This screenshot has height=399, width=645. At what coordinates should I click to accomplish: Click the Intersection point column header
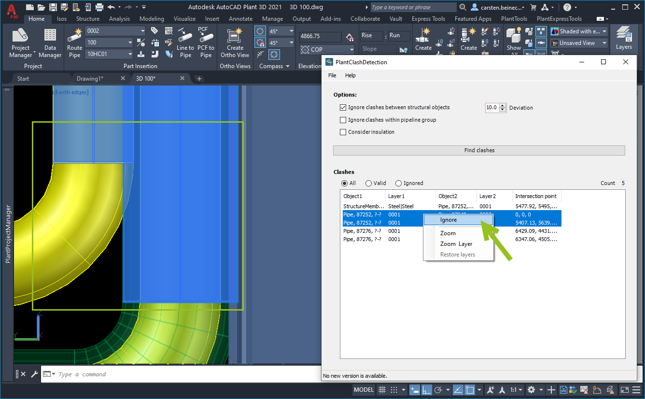[x=536, y=196]
